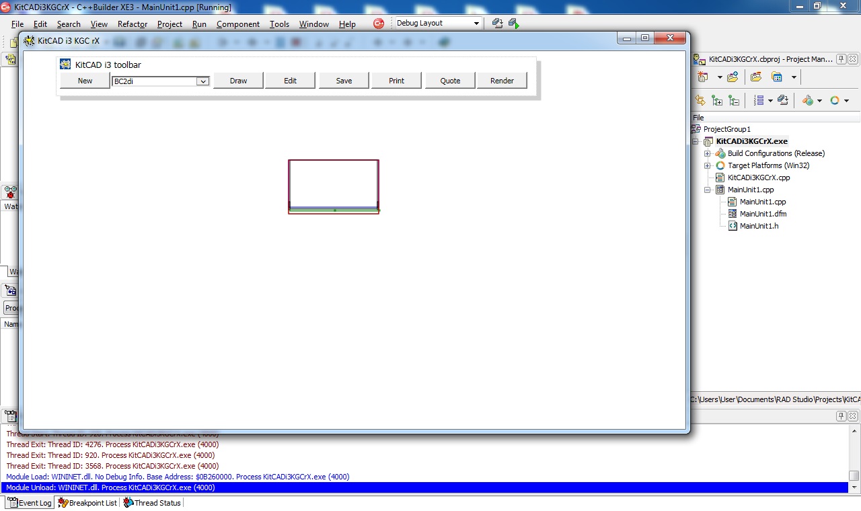
Task: Open the arrow next to the new project icon
Action: click(719, 77)
